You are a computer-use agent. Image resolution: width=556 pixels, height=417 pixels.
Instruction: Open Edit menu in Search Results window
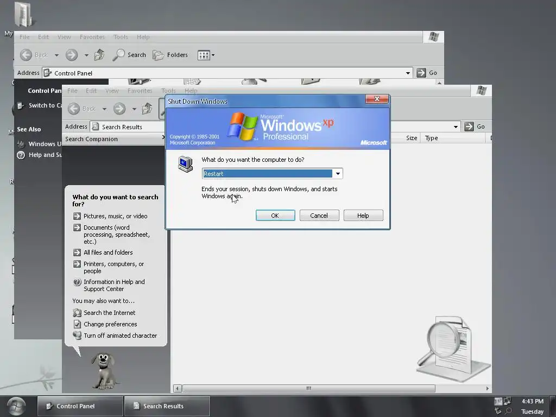(91, 91)
